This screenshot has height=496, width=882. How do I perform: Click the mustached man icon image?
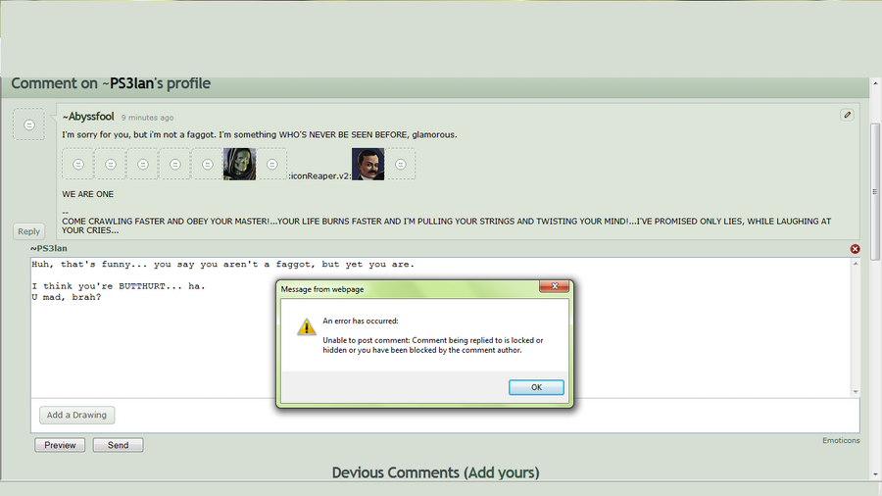click(367, 165)
